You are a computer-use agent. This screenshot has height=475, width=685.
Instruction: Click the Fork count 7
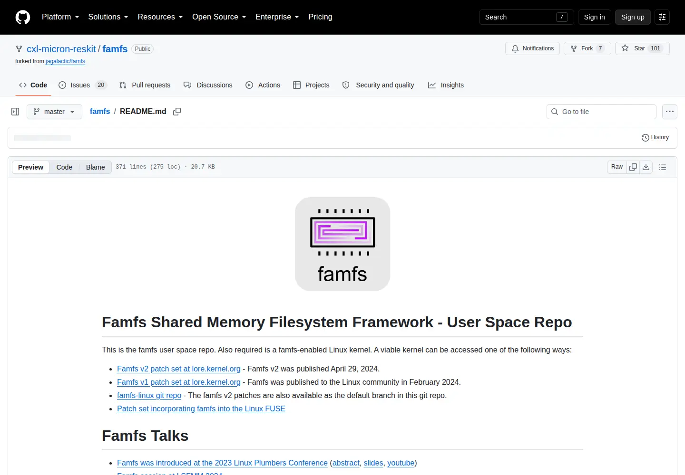coord(600,48)
